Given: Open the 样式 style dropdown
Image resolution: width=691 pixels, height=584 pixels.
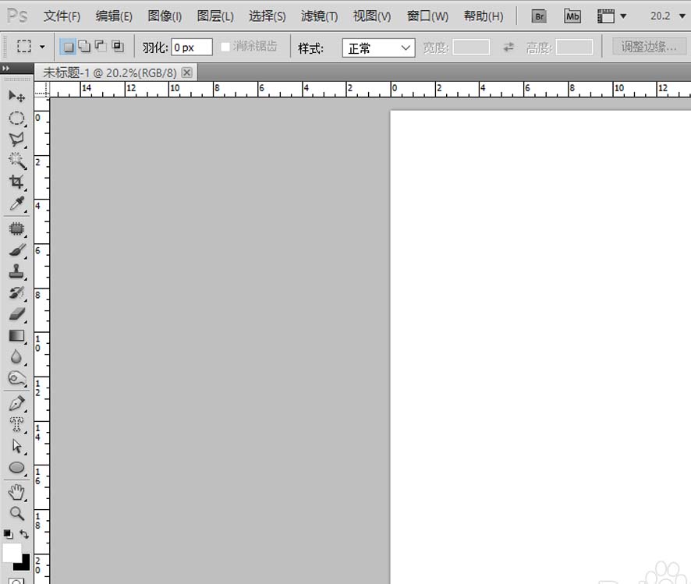Looking at the screenshot, I should [378, 48].
